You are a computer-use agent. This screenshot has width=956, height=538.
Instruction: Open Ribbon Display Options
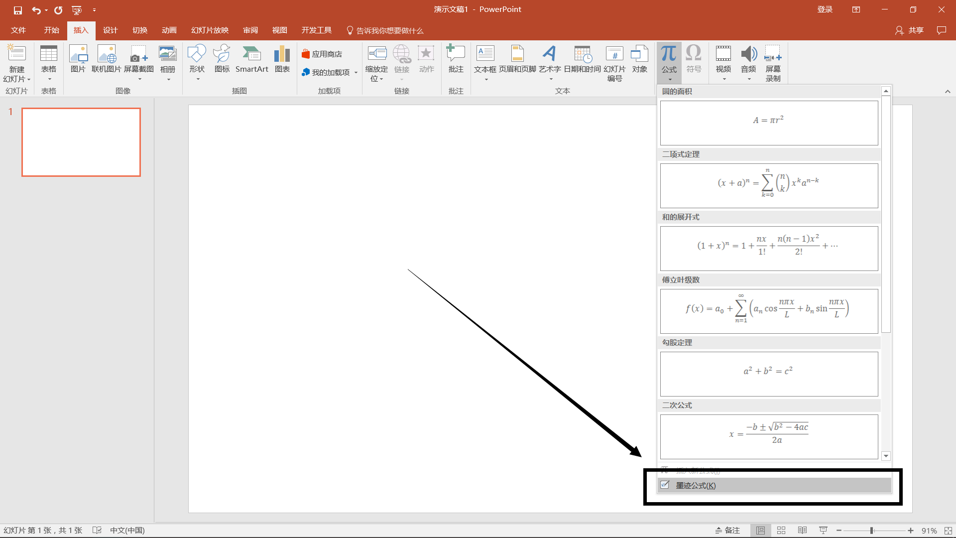856,9
